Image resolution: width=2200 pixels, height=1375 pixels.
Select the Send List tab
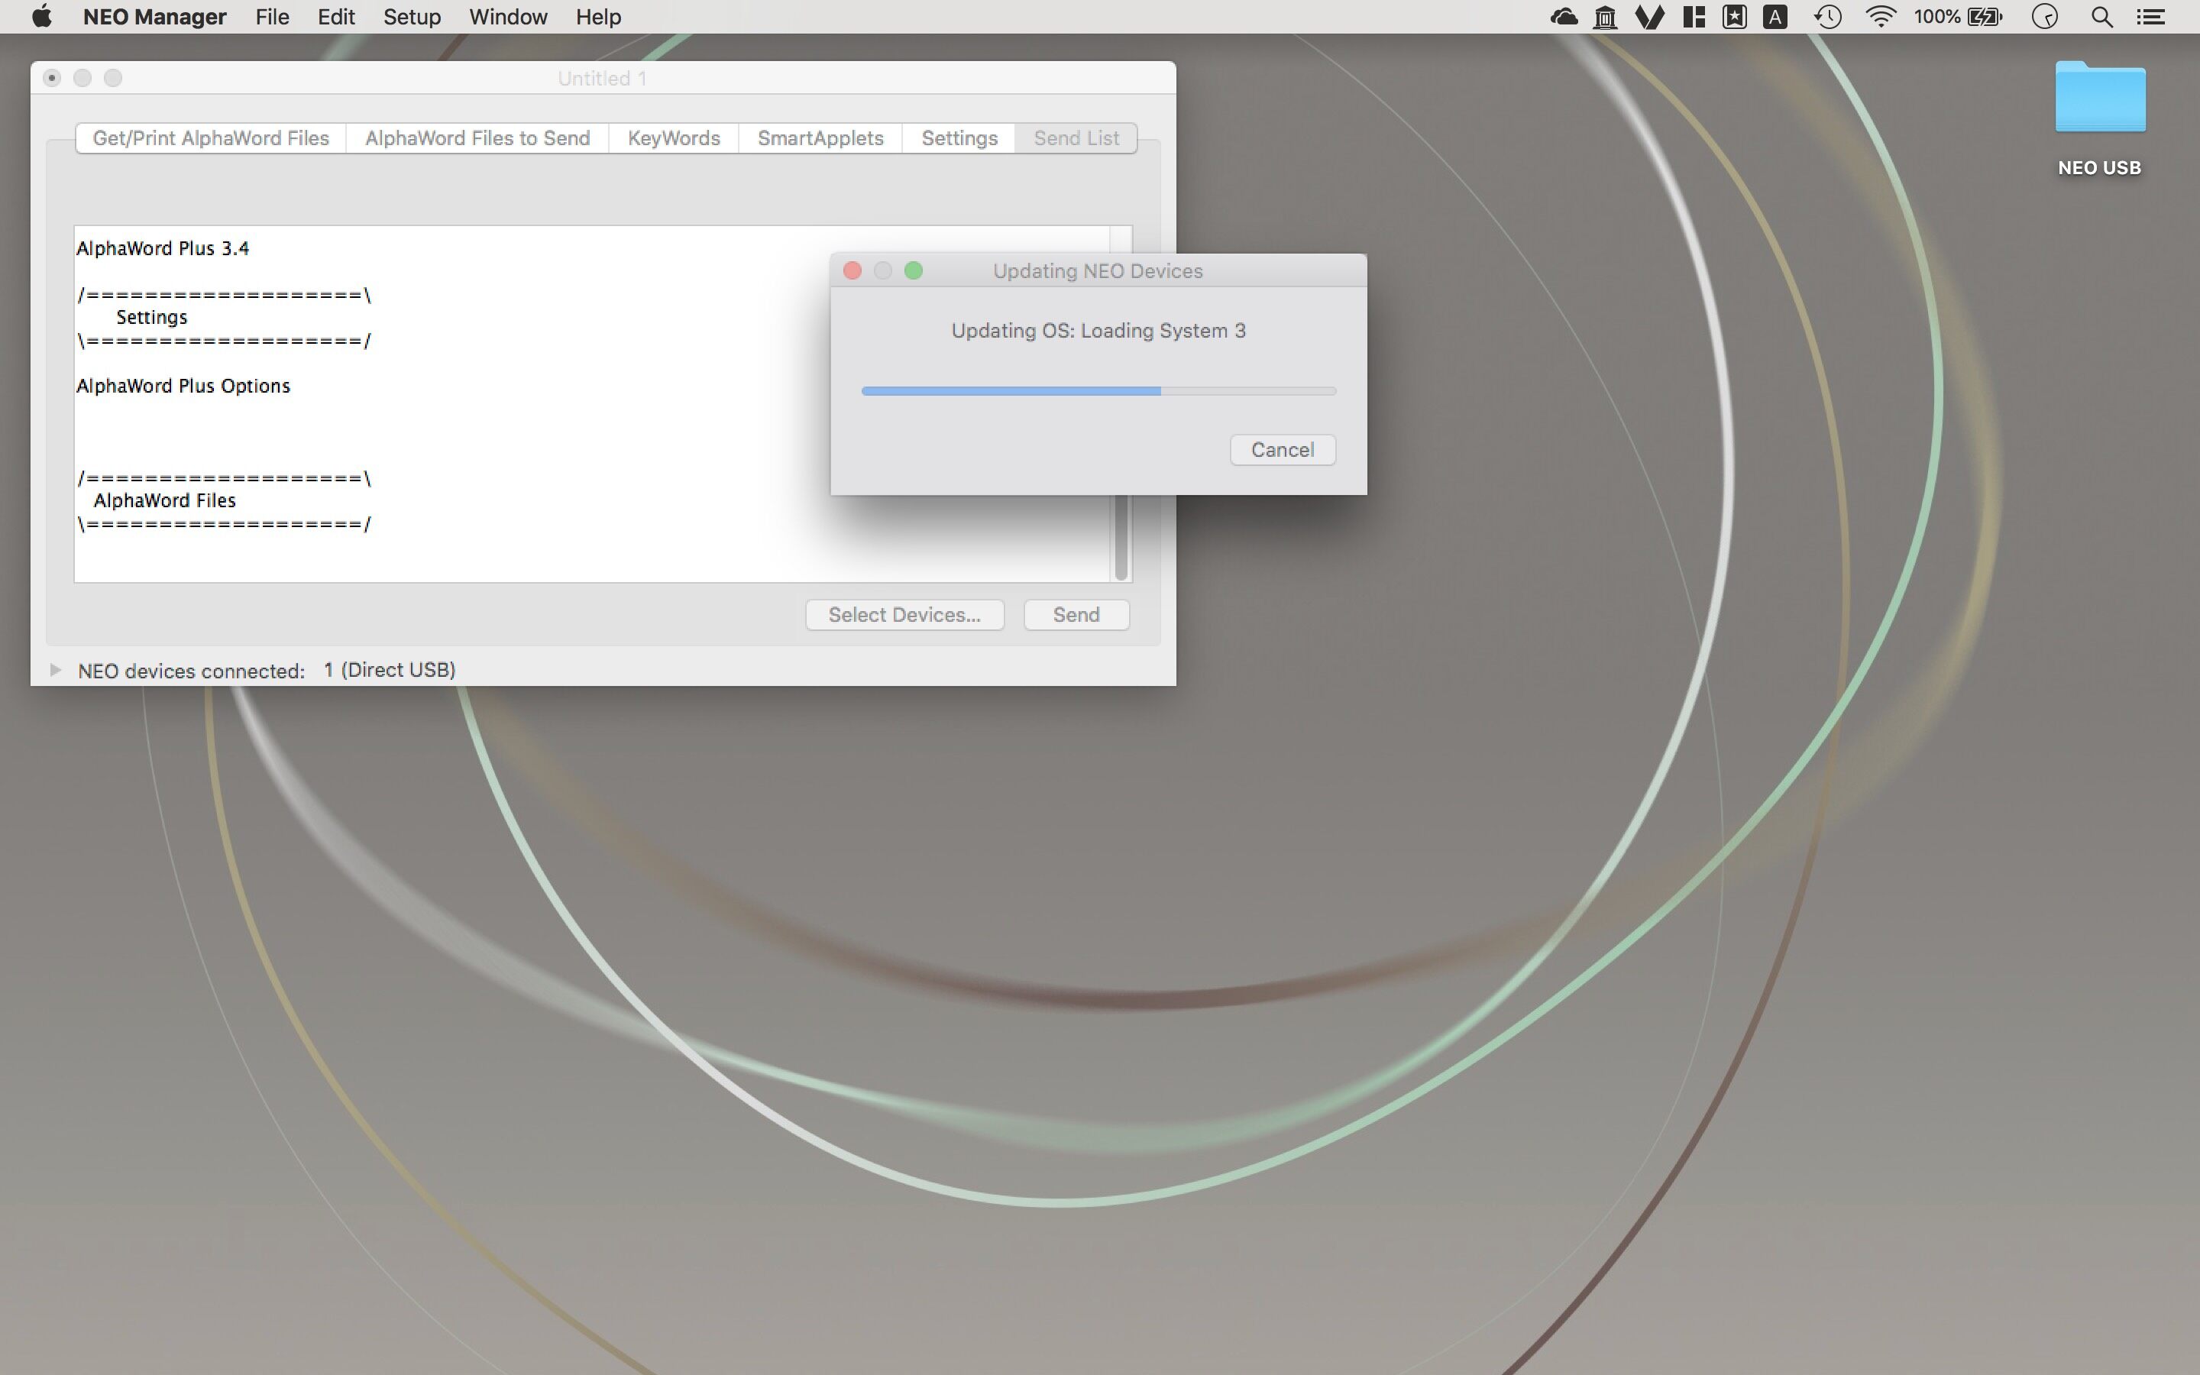[x=1076, y=138]
